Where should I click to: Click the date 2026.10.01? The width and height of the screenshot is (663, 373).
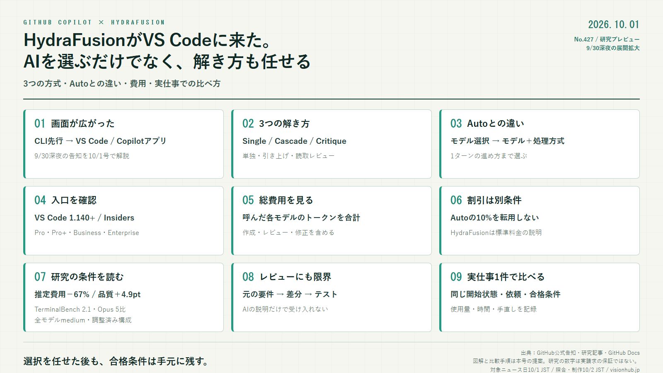coord(614,24)
